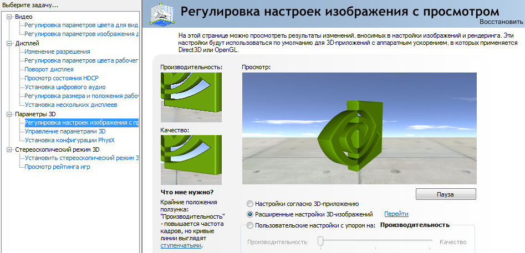The image size is (525, 253).
Task: Click the Восстановить link
Action: point(501,22)
